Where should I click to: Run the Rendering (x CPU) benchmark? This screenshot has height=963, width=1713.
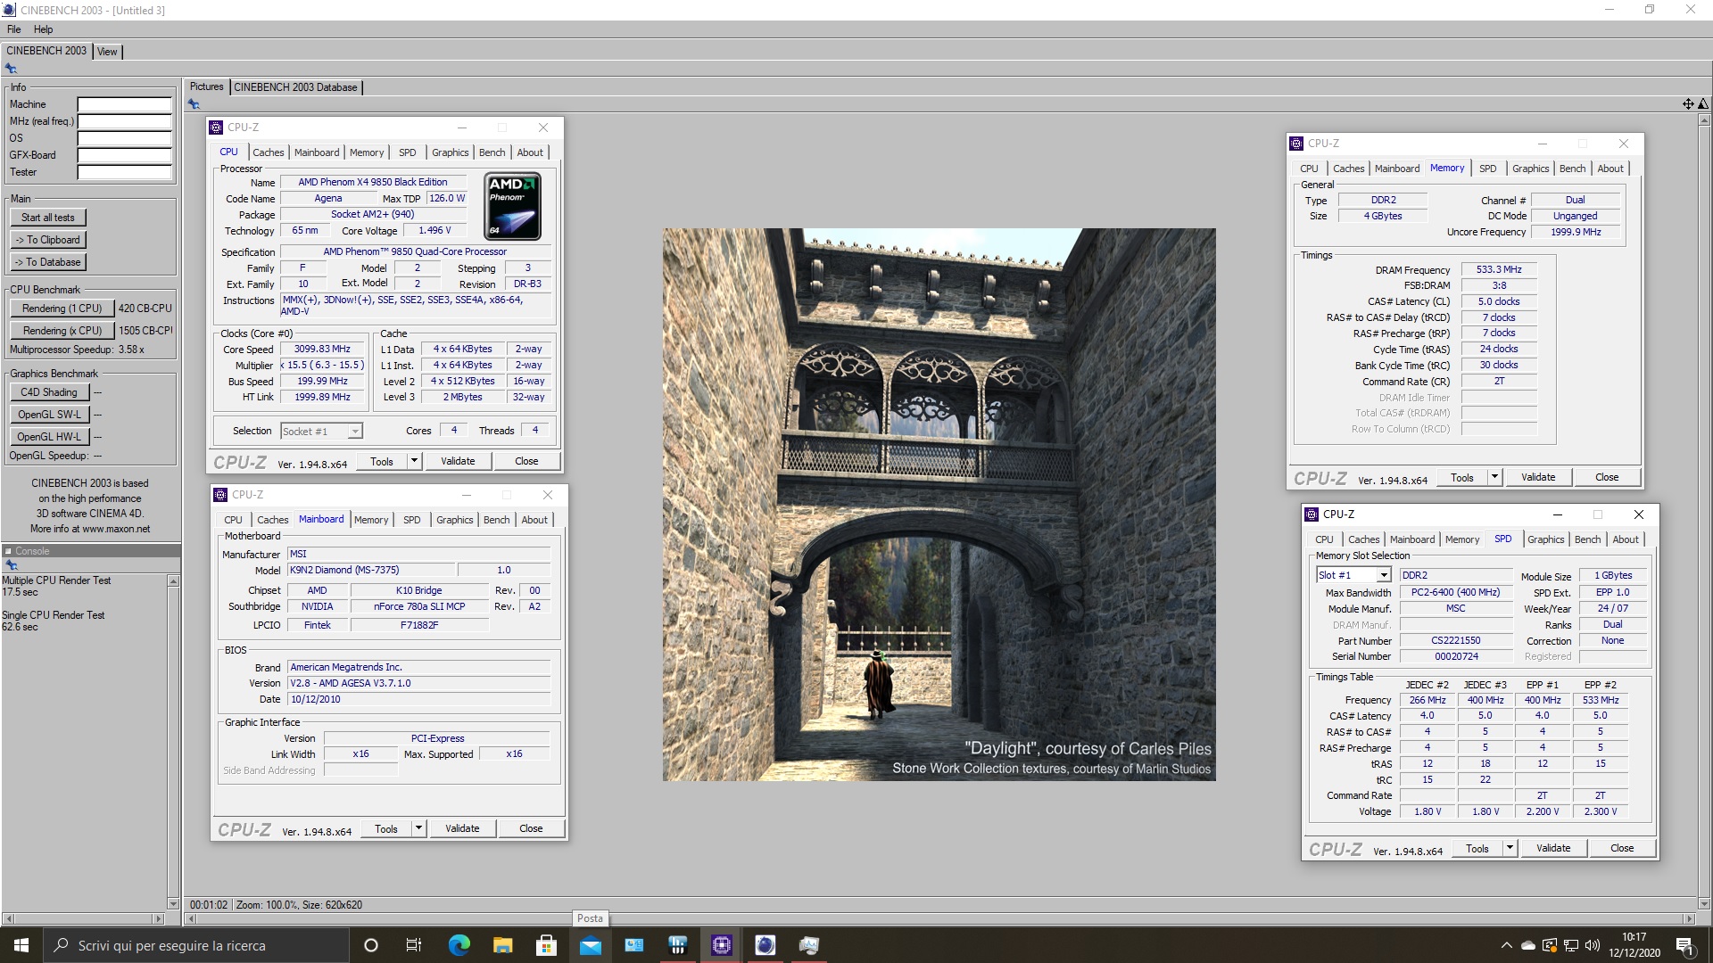point(62,331)
